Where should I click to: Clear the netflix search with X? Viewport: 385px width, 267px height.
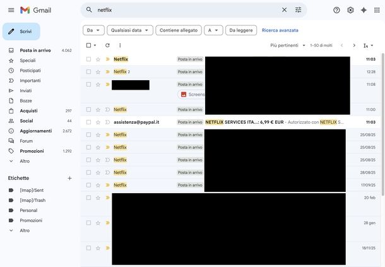tap(284, 10)
